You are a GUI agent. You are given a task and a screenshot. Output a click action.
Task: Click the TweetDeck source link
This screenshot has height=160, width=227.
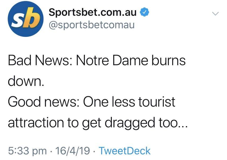pyautogui.click(x=124, y=150)
